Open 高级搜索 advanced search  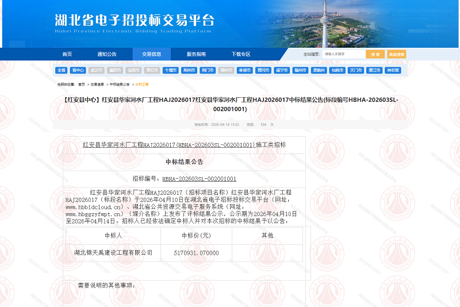click(396, 54)
